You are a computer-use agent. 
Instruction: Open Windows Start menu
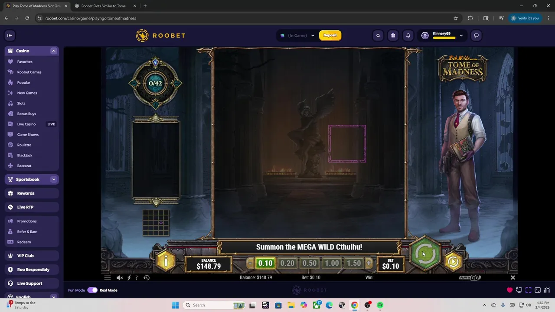pyautogui.click(x=175, y=305)
